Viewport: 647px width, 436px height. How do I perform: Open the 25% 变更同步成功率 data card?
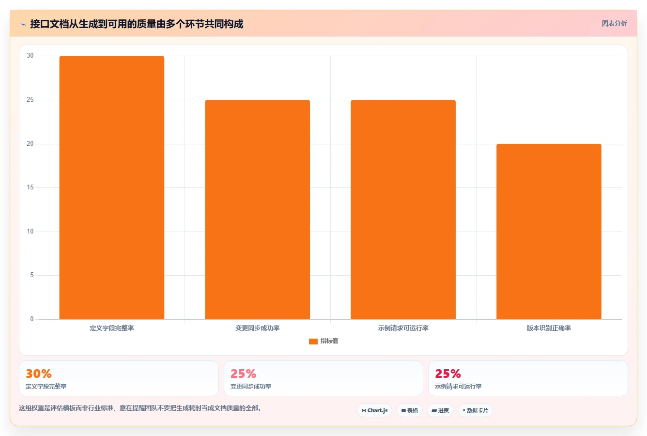click(x=323, y=378)
